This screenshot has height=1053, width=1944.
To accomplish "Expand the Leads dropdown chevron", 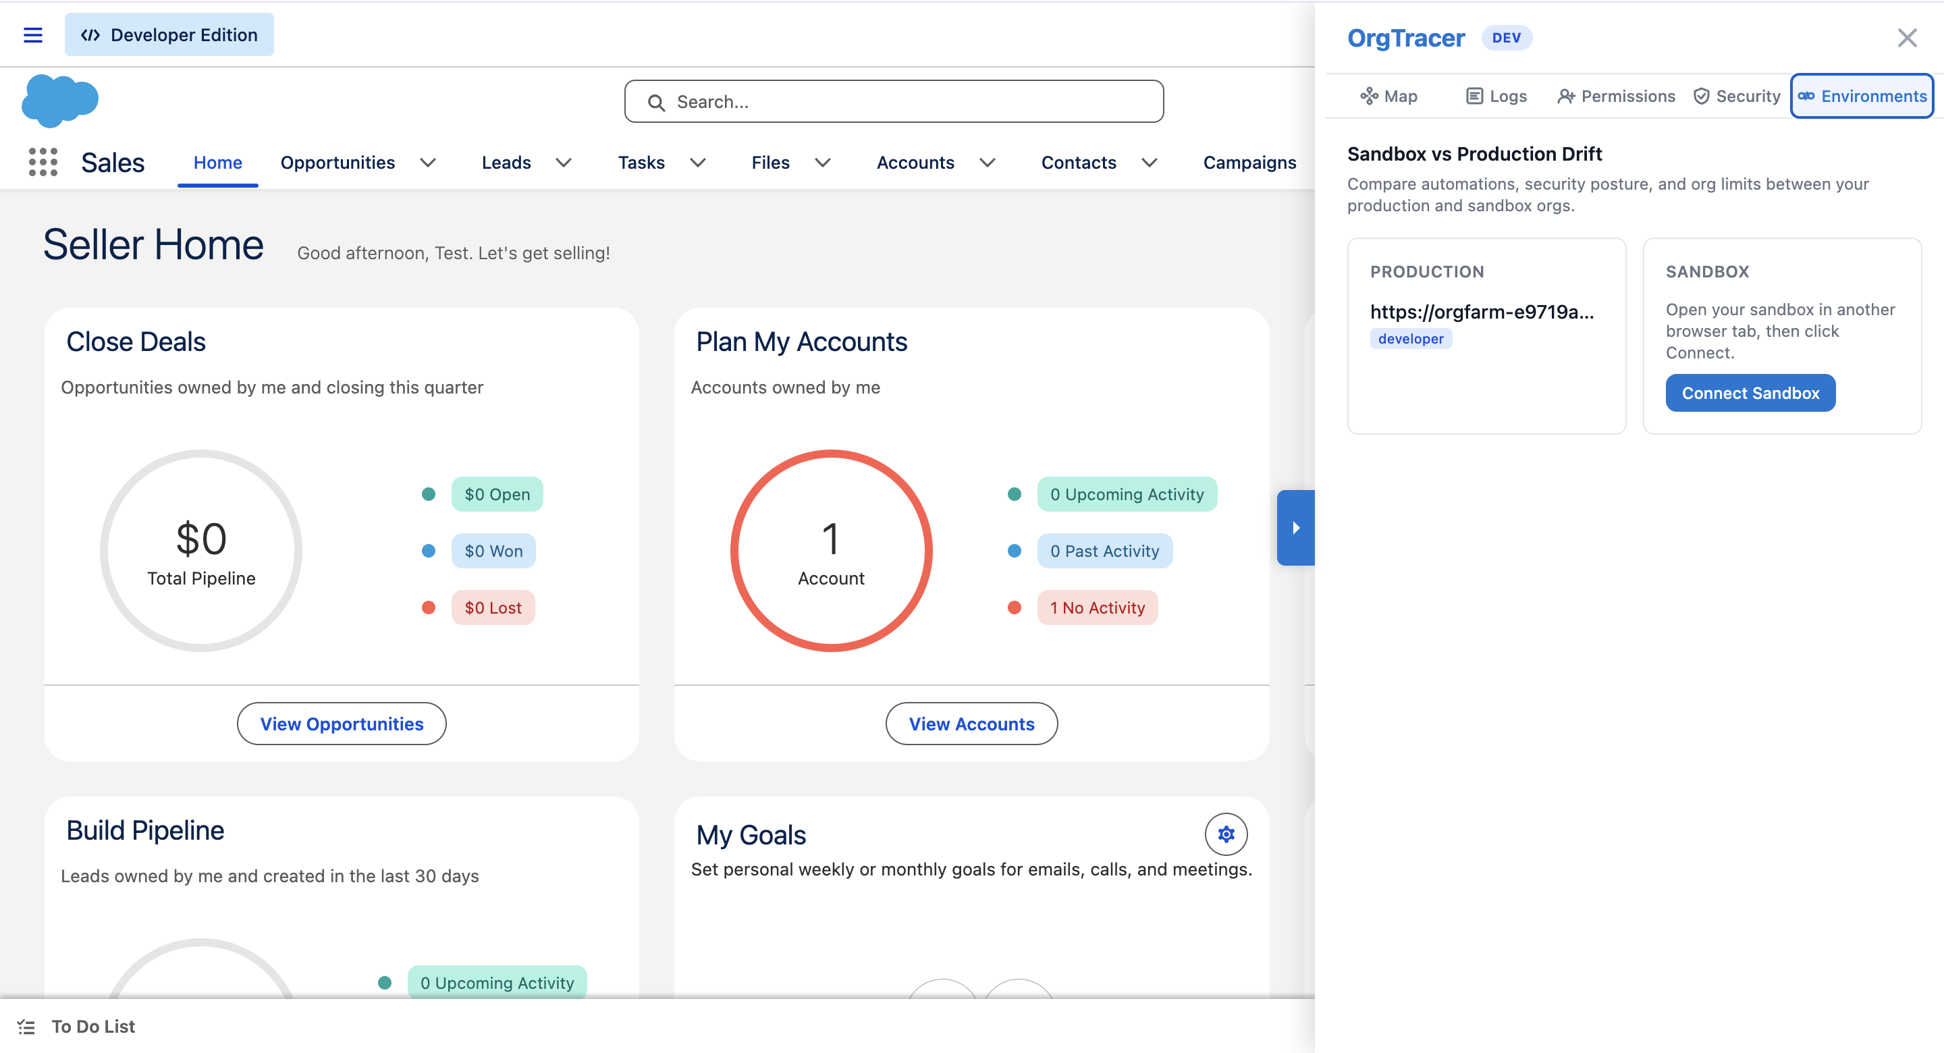I will pos(564,162).
